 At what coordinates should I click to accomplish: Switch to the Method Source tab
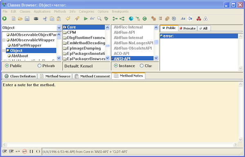(x=55, y=76)
